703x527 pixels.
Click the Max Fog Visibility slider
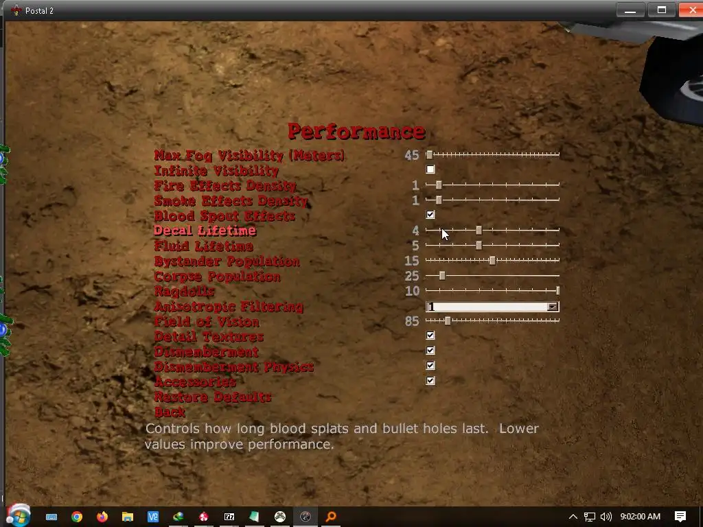(x=492, y=154)
